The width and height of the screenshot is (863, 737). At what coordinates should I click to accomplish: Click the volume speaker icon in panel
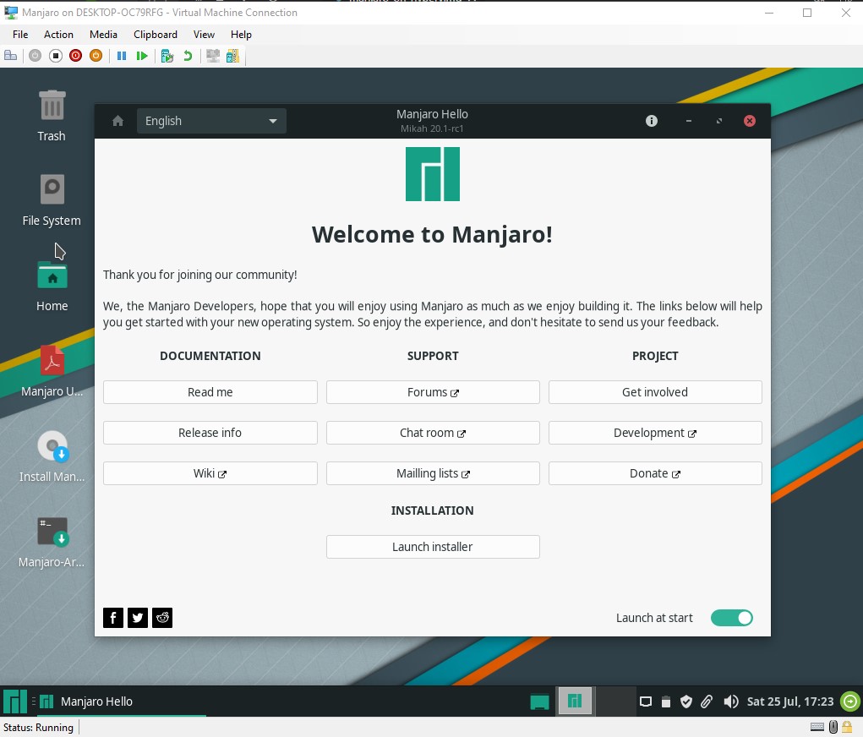[729, 702]
